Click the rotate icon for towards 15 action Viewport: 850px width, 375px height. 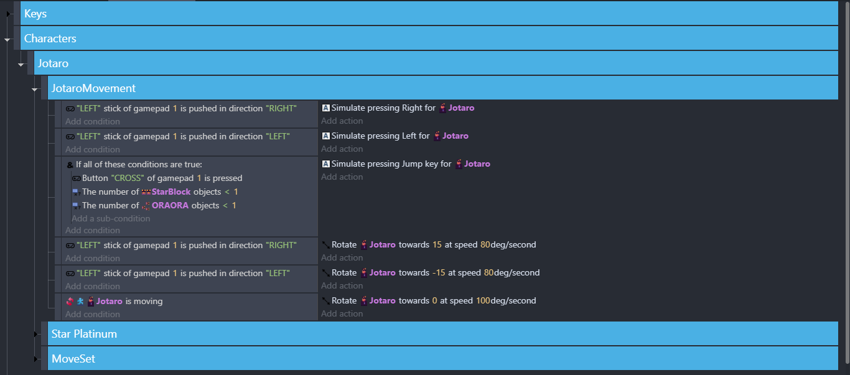click(325, 245)
